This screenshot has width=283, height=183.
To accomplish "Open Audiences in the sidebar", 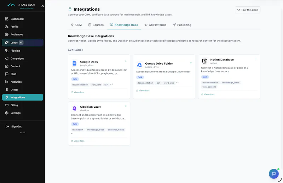I will [23, 34].
